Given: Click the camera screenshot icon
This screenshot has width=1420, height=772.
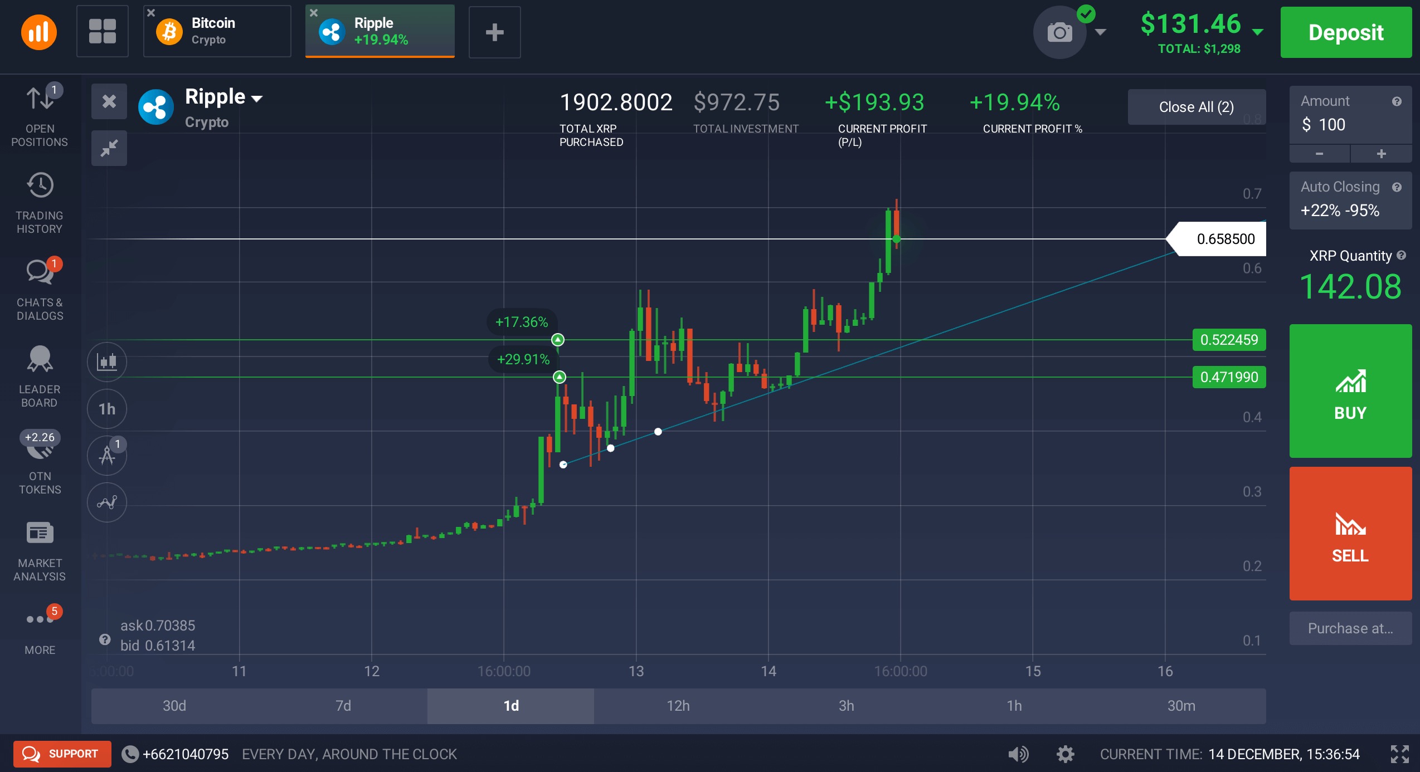Looking at the screenshot, I should point(1059,32).
